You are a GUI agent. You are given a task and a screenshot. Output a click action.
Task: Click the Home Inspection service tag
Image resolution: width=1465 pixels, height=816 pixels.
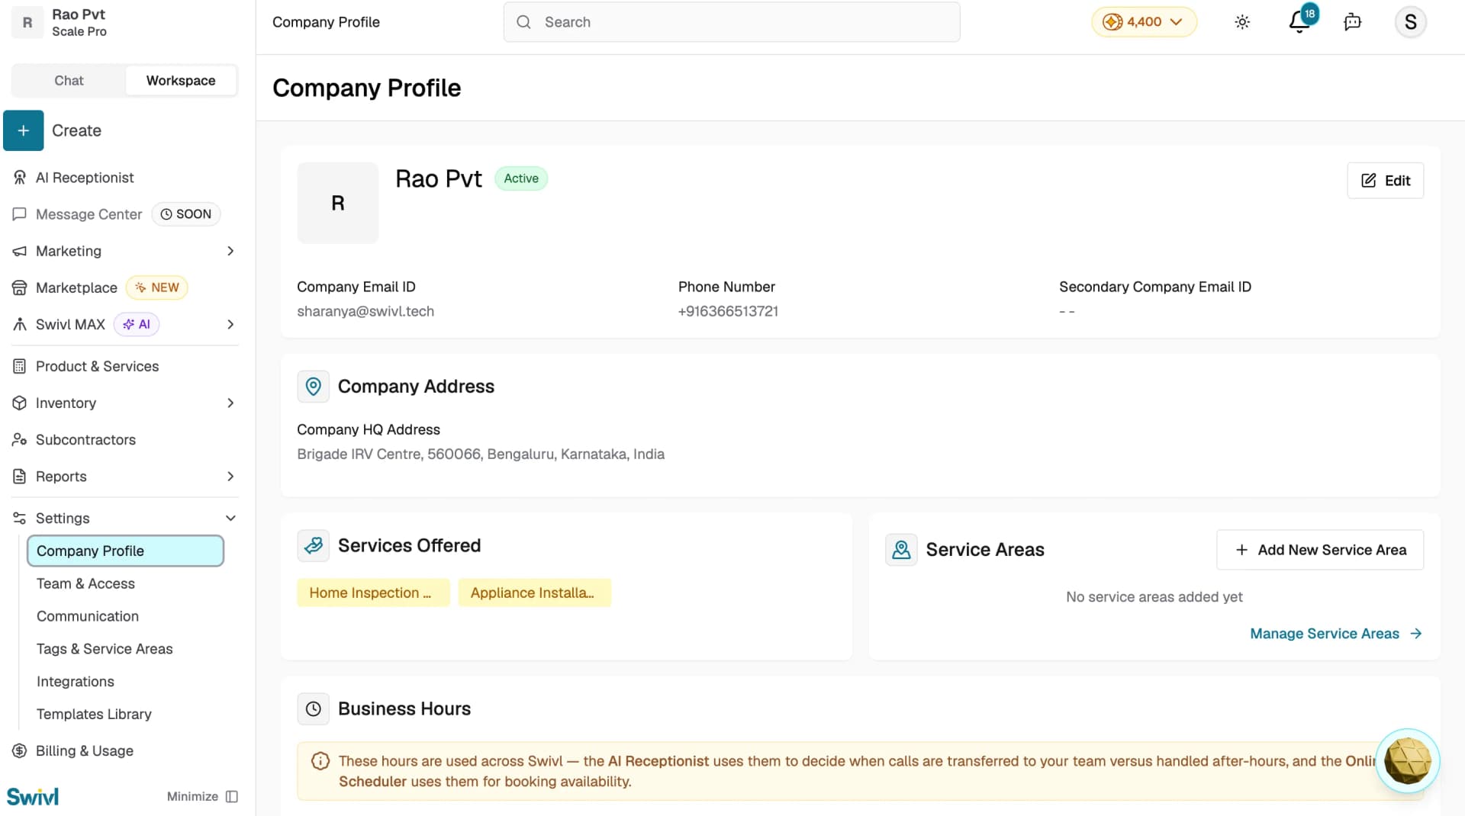(x=373, y=593)
